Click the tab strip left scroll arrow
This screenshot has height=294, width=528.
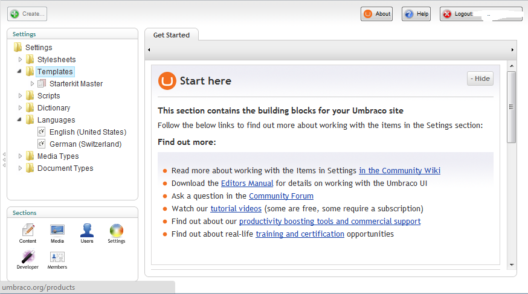click(x=149, y=50)
